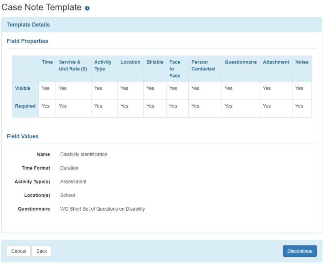Image resolution: width=324 pixels, height=264 pixels.
Task: Click the Discontinue button
Action: pyautogui.click(x=300, y=251)
